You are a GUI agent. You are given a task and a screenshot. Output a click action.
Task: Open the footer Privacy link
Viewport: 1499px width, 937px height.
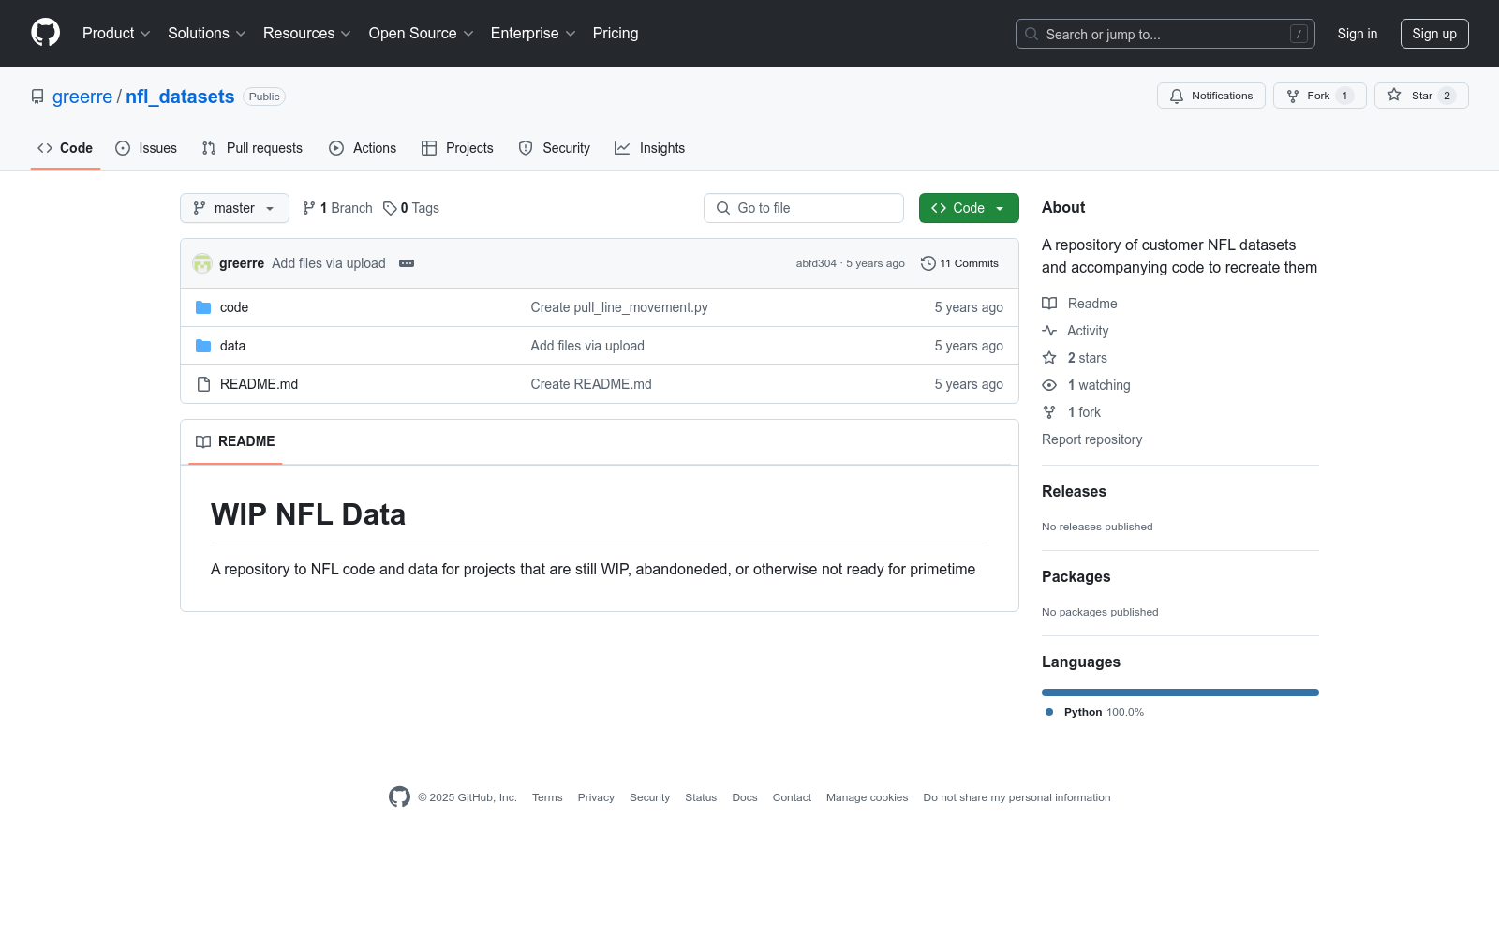[x=596, y=797]
